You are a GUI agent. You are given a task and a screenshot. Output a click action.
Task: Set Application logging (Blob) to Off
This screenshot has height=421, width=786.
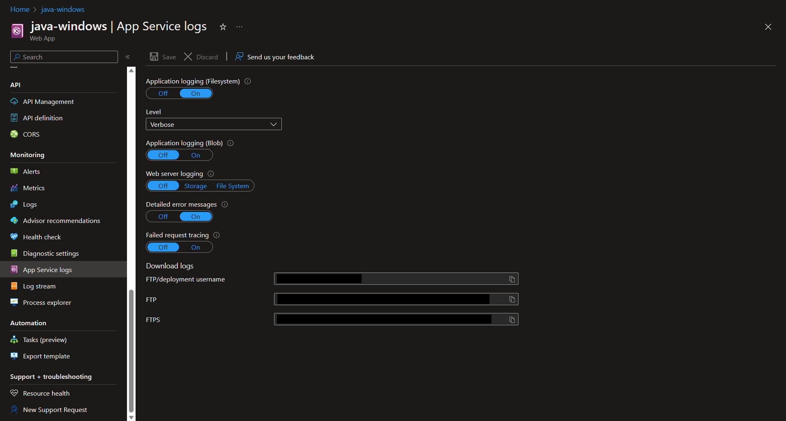coord(163,155)
